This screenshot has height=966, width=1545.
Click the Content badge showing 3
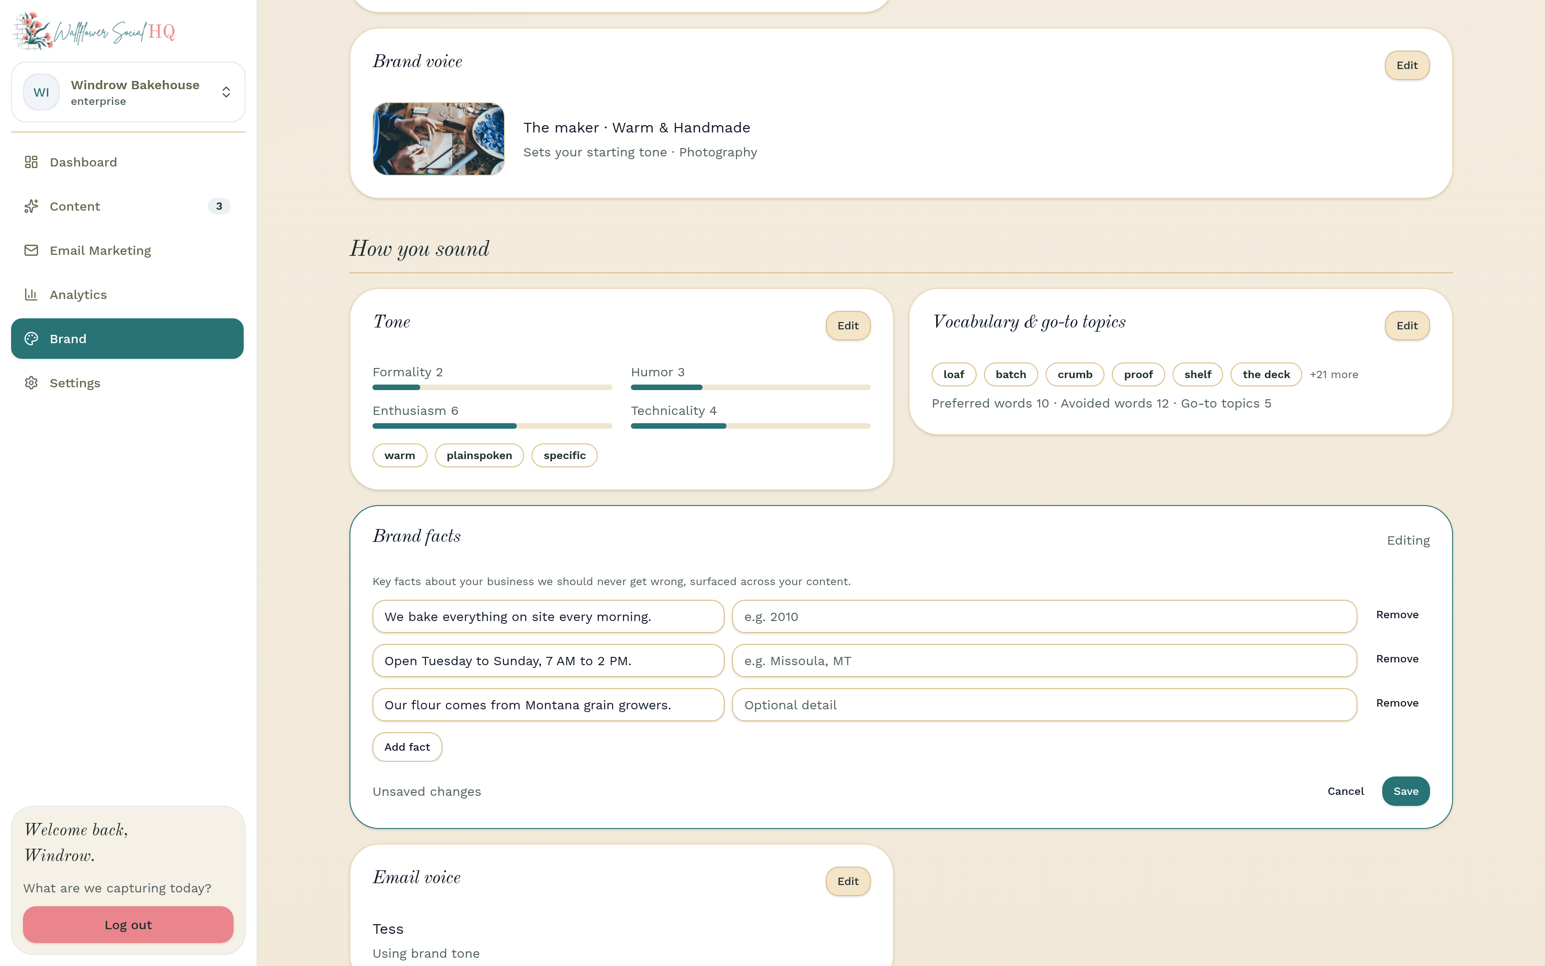(219, 207)
